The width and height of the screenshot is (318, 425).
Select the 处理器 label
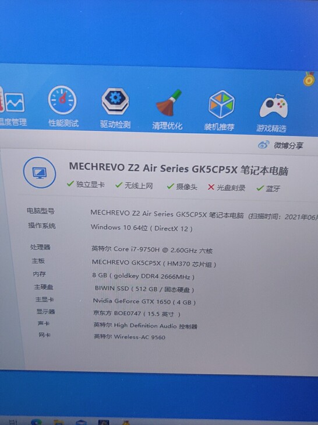40,247
